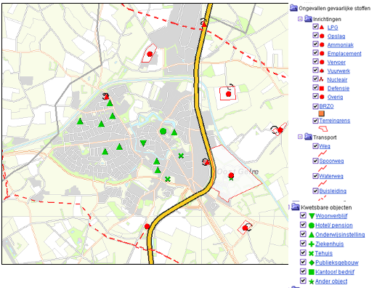The width and height of the screenshot is (377, 288).
Task: Toggle the Terreingrens checkbox
Action: coord(315,121)
